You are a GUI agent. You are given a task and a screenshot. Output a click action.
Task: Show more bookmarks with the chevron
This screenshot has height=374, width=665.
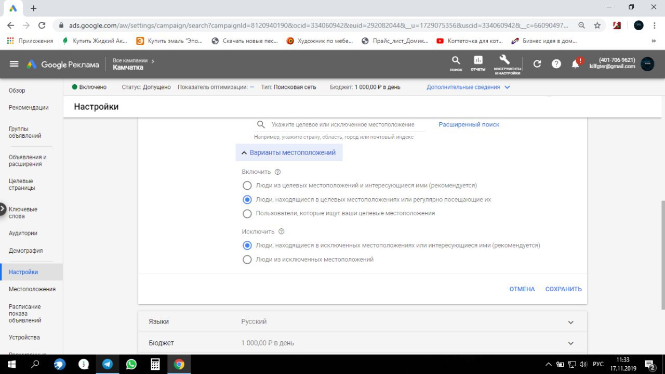[653, 41]
